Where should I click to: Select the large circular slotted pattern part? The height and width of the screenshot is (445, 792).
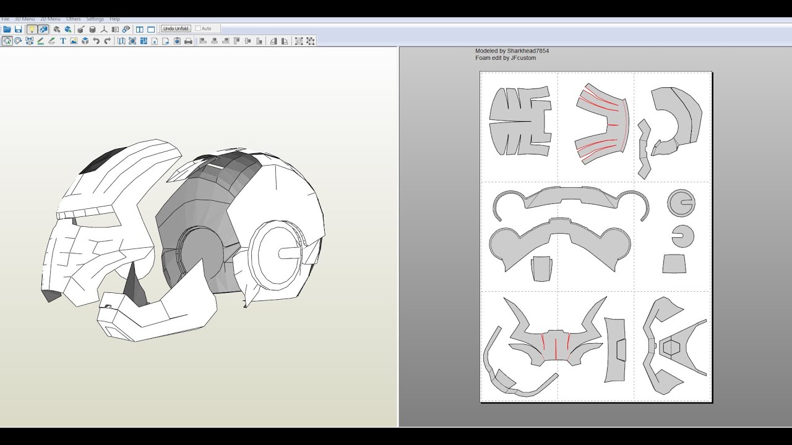[681, 203]
